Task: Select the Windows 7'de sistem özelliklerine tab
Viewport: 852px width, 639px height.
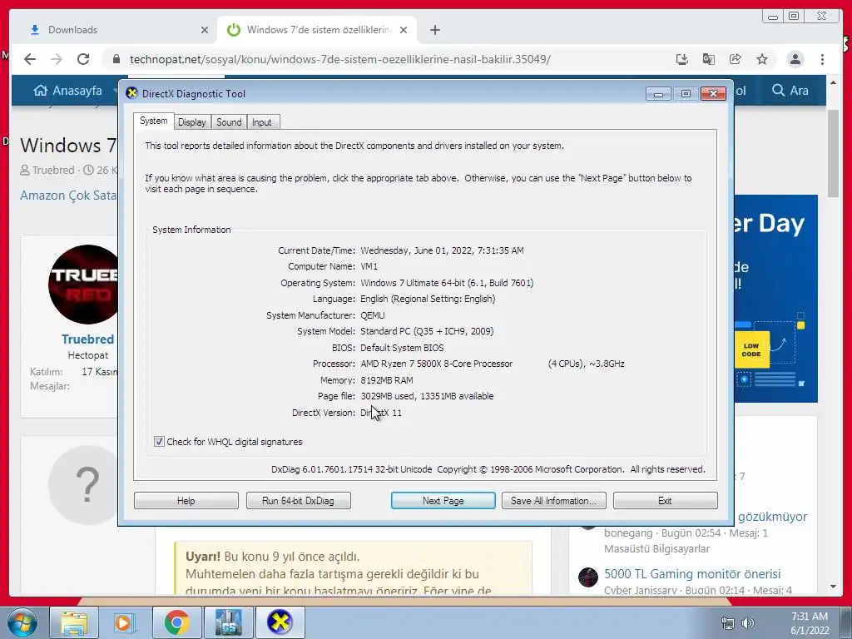Action: (x=318, y=30)
